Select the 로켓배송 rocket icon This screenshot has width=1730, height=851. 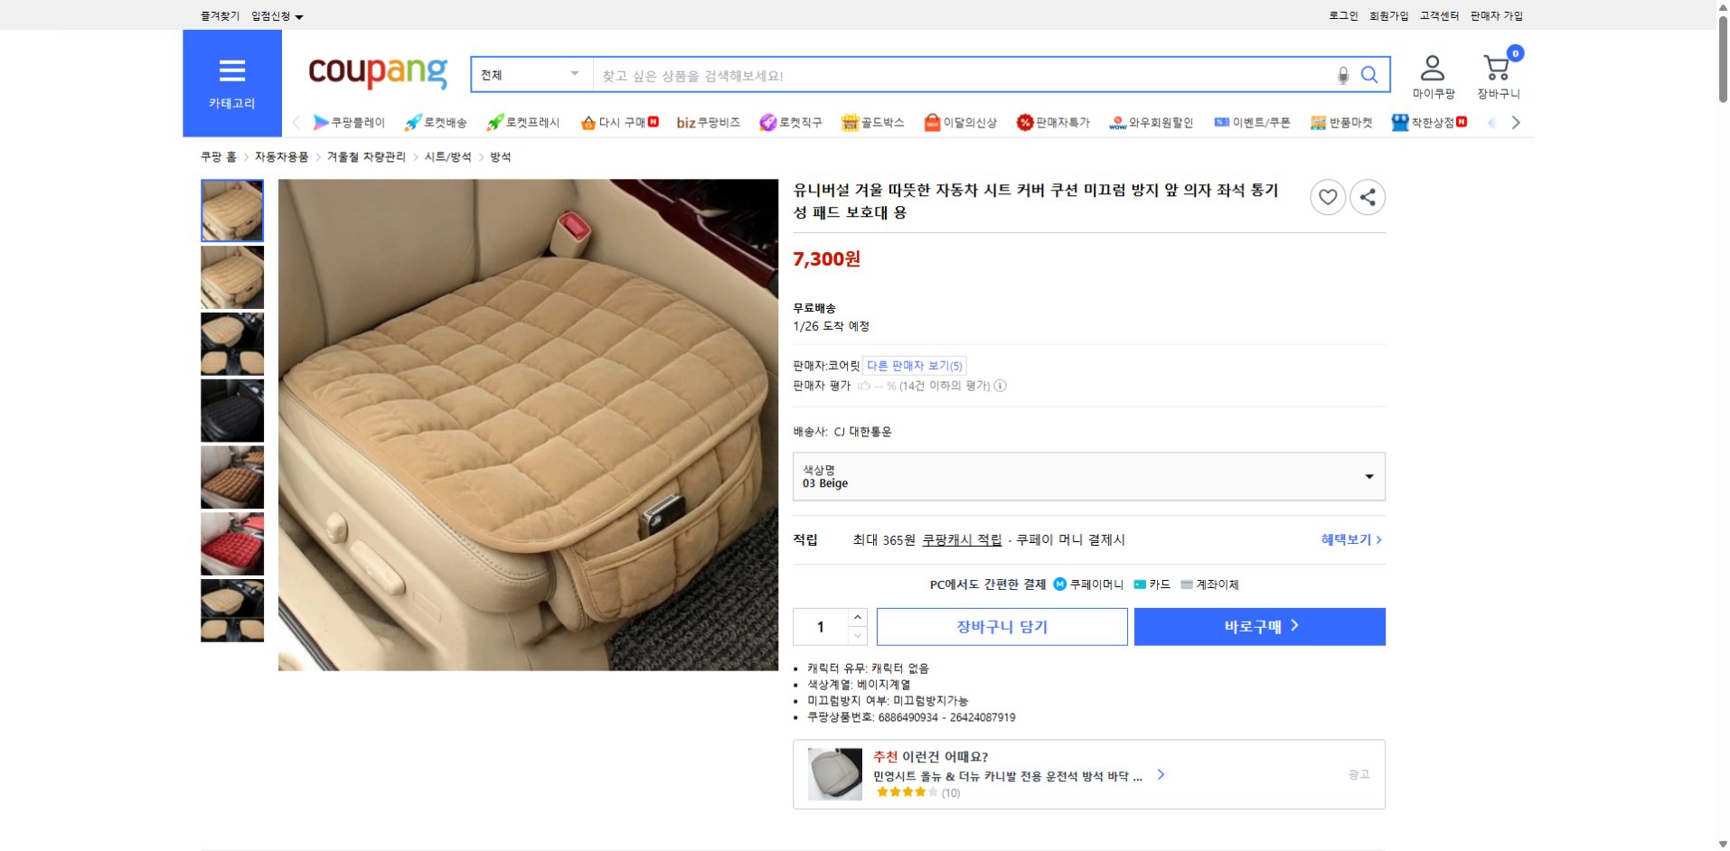(411, 122)
